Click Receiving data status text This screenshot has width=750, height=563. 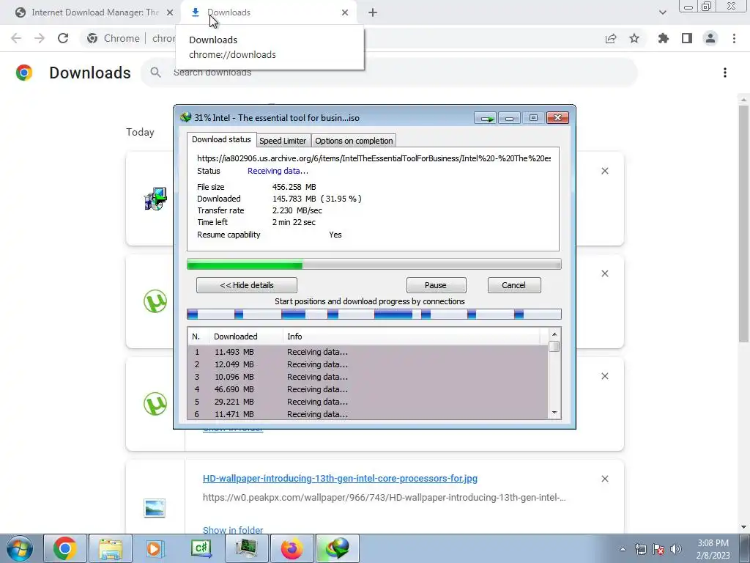click(278, 171)
